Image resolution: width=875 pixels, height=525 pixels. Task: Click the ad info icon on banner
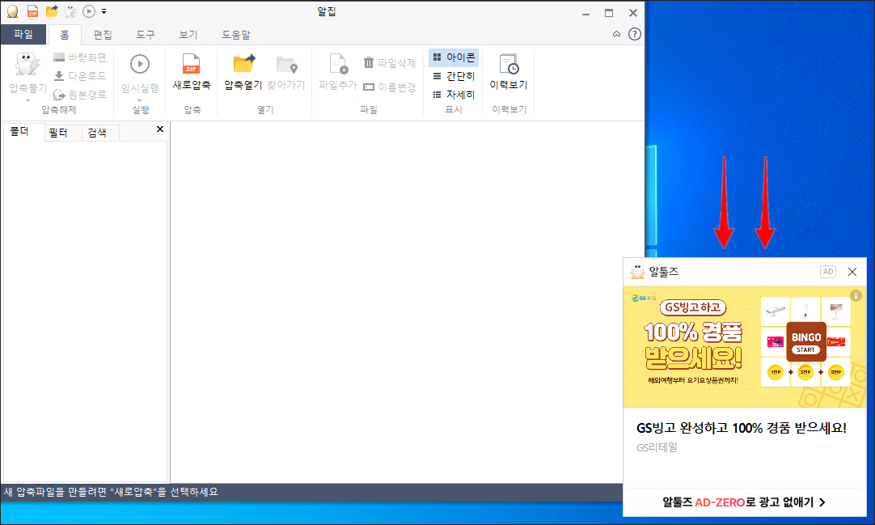[856, 295]
